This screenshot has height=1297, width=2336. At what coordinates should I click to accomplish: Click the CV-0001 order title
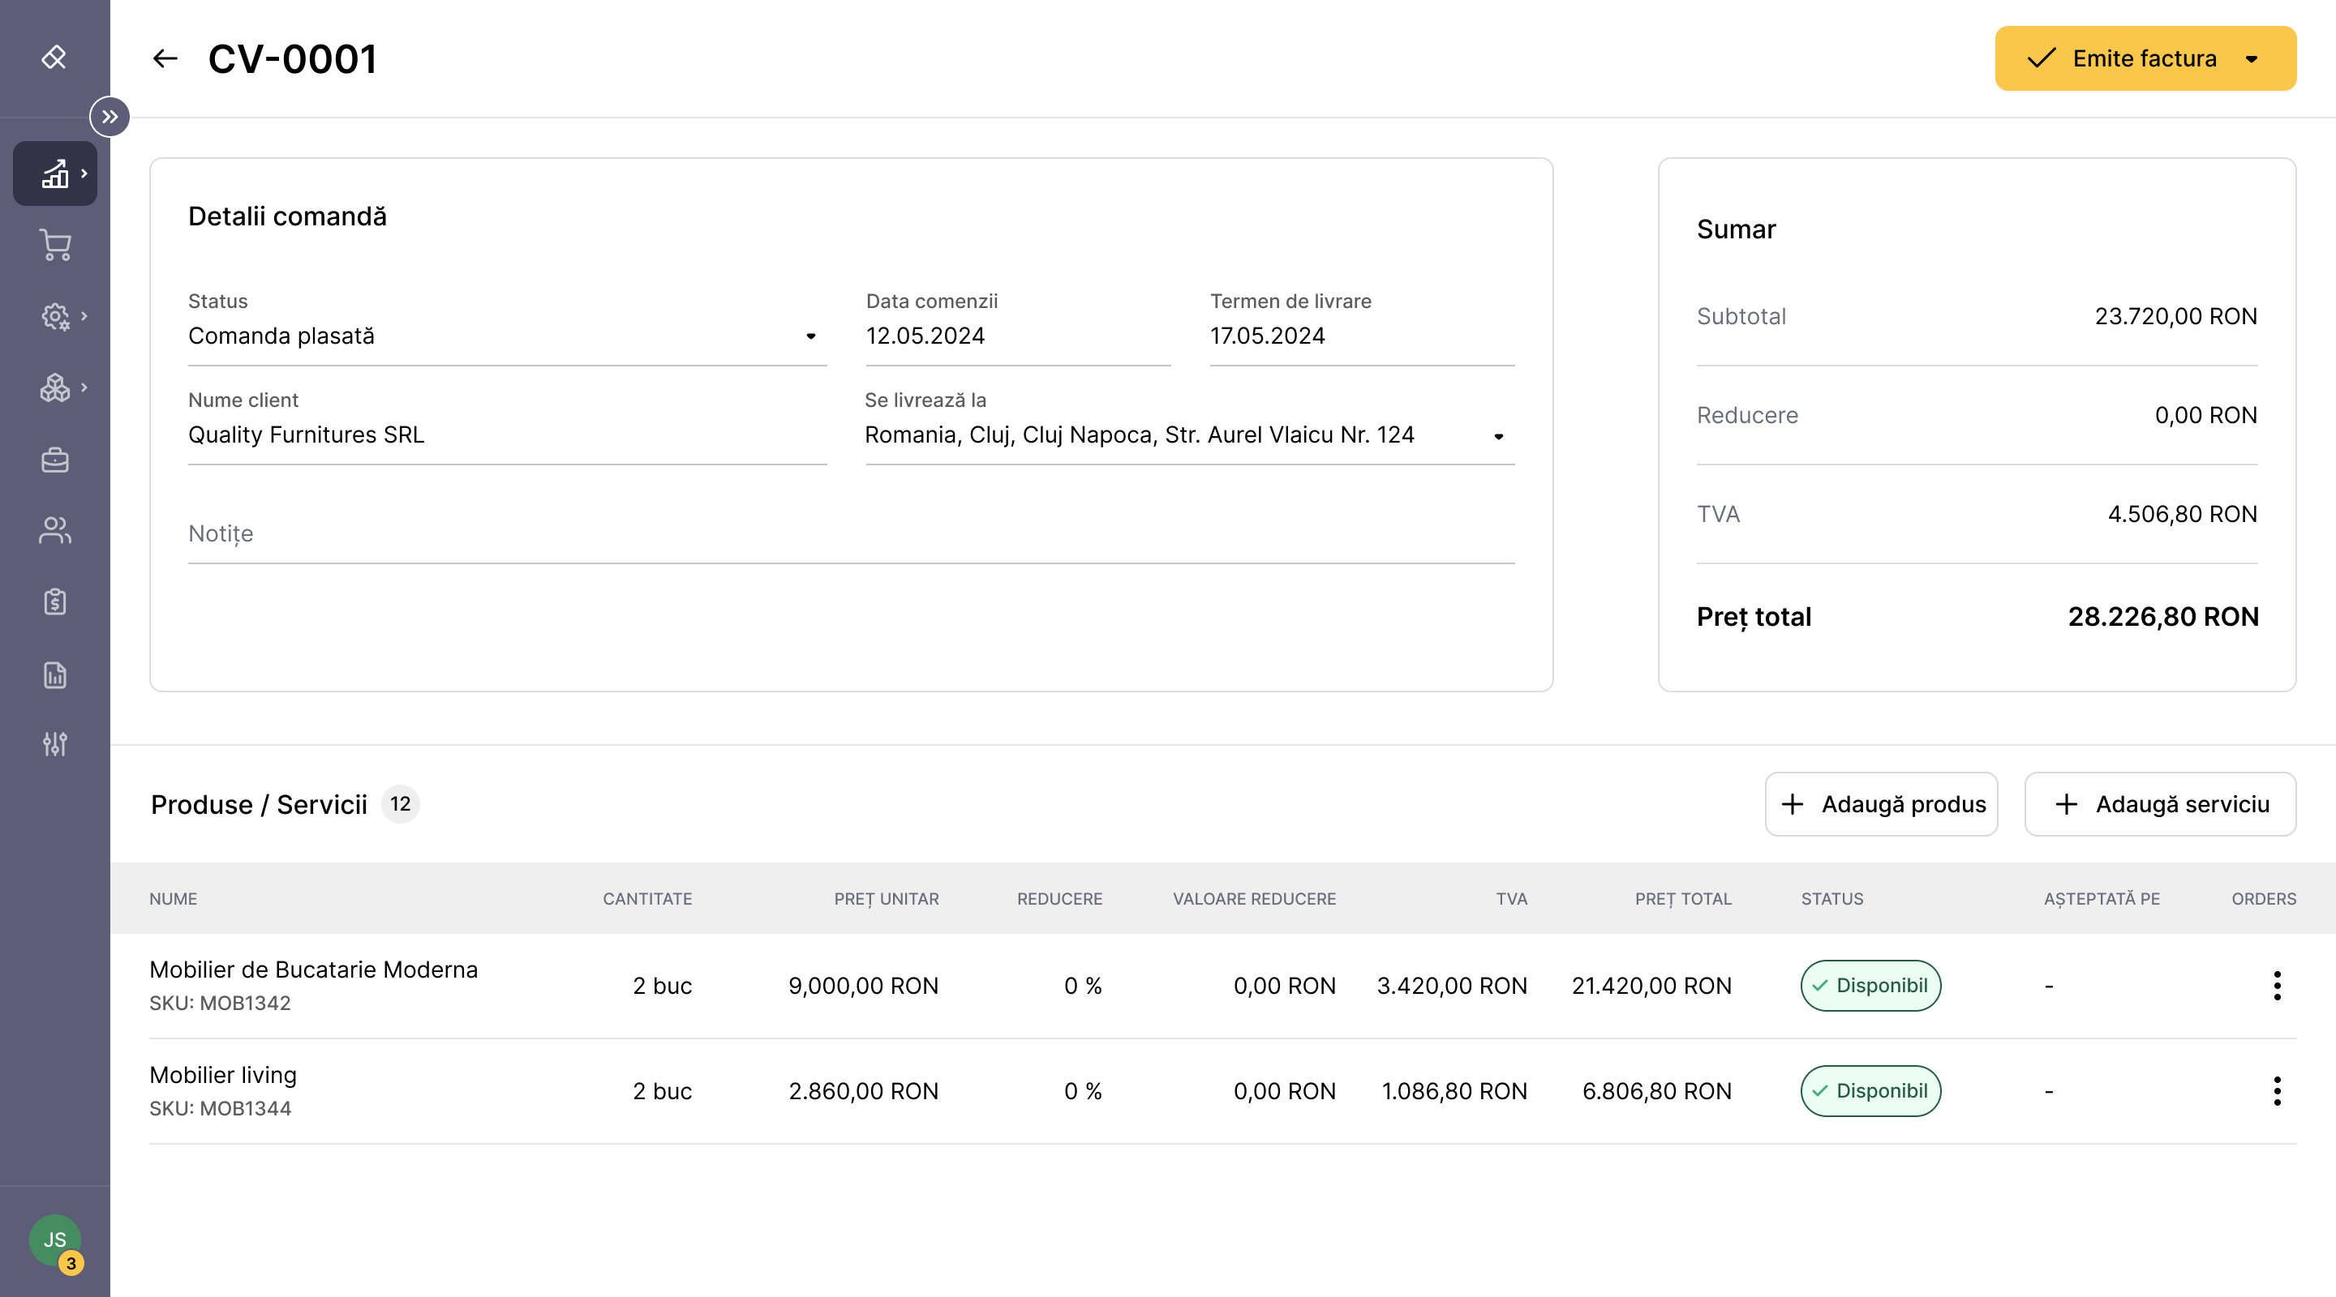pos(292,59)
